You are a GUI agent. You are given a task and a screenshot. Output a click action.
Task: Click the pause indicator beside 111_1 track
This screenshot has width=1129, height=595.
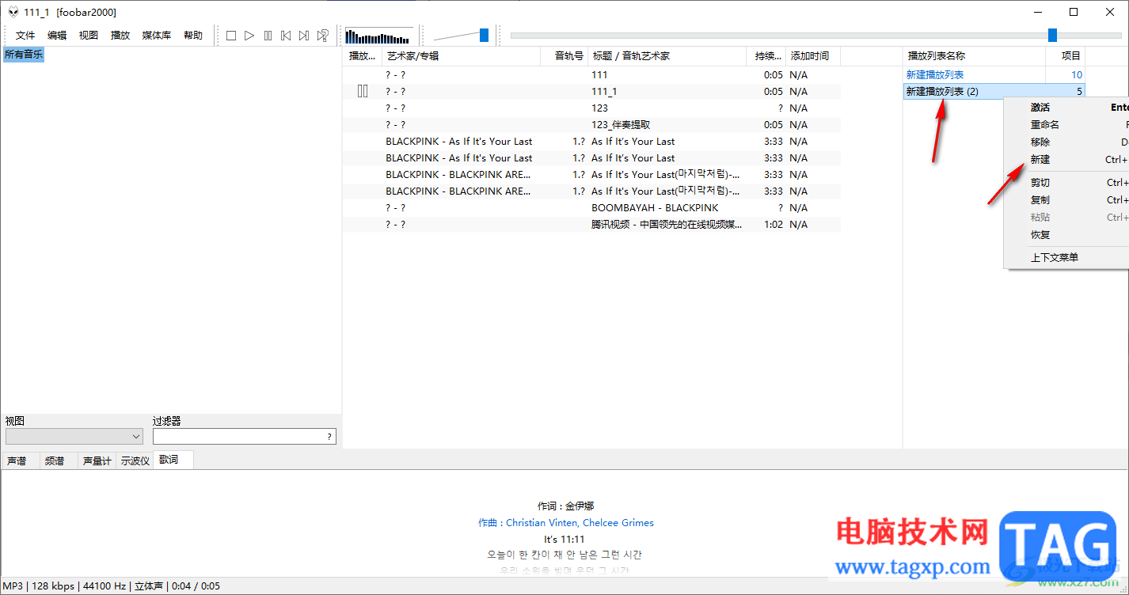(363, 91)
